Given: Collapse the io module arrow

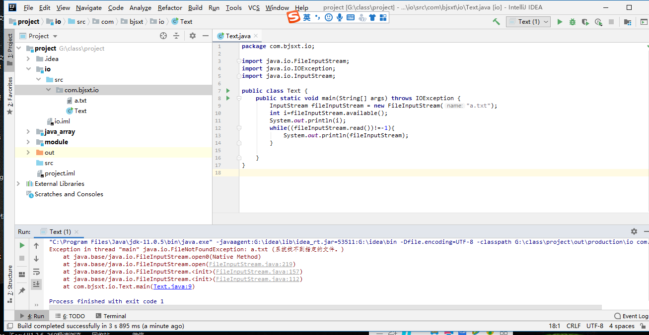Looking at the screenshot, I should coord(29,69).
